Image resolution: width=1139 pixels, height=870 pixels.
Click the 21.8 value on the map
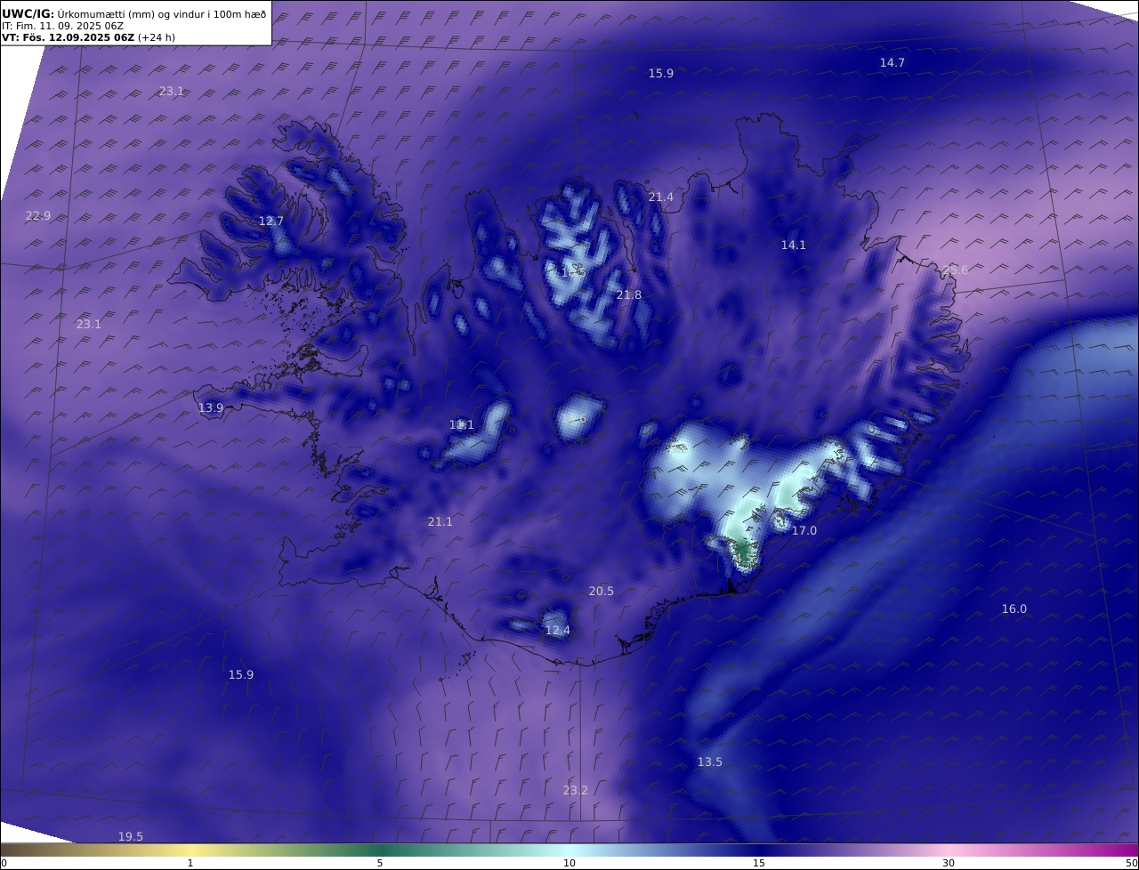coord(629,295)
